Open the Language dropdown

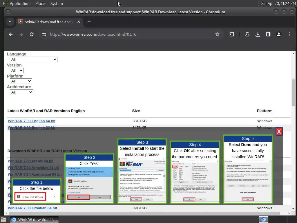tap(34, 59)
